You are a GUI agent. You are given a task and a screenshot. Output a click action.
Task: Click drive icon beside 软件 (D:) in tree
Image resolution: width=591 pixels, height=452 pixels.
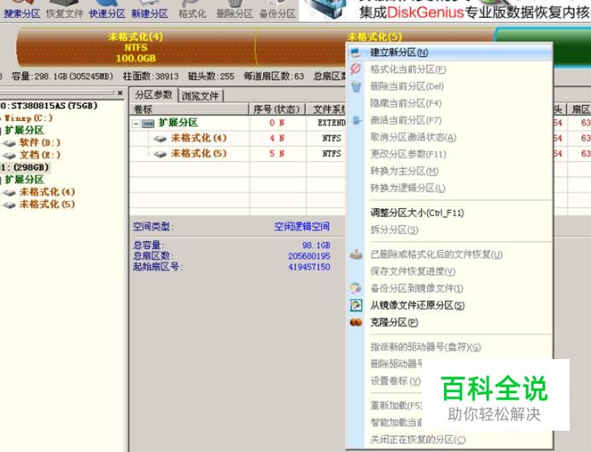pos(9,143)
